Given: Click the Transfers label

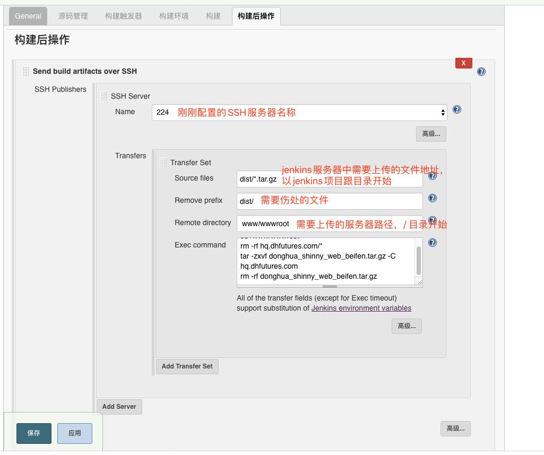Looking at the screenshot, I should pyautogui.click(x=131, y=156).
